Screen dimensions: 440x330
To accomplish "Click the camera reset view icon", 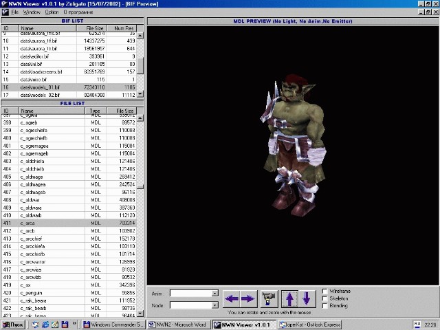I will (269, 298).
